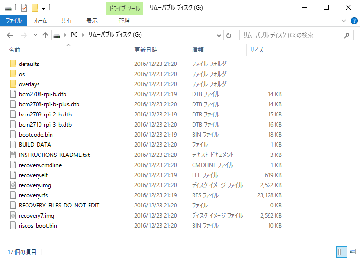The height and width of the screenshot is (258, 360).
Task: Click リムーバブル ディスク (G:) in the breadcrumb
Action: (x=115, y=35)
